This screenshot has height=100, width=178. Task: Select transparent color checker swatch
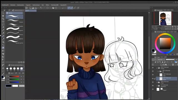22,86
